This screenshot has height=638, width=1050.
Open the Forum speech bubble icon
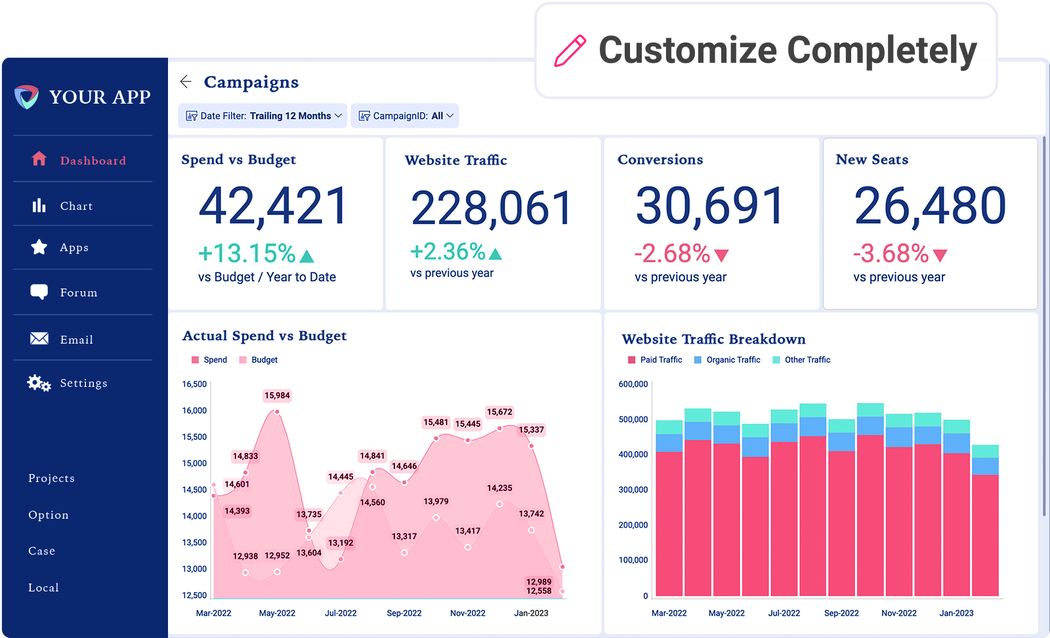pos(39,292)
